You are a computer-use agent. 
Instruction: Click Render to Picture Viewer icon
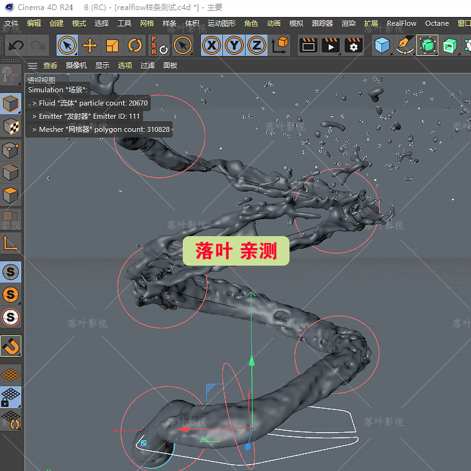click(x=331, y=45)
